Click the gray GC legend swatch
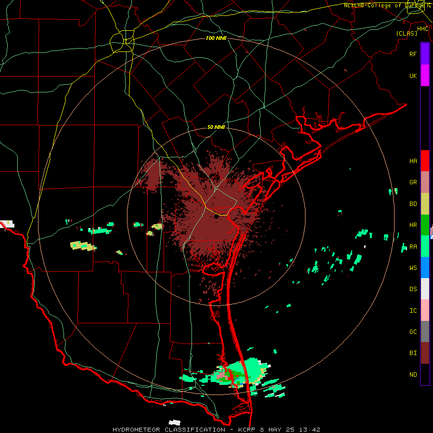433x433 pixels. (x=425, y=331)
